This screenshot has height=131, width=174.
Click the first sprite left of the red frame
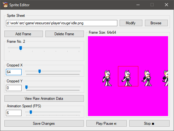tap(107, 78)
